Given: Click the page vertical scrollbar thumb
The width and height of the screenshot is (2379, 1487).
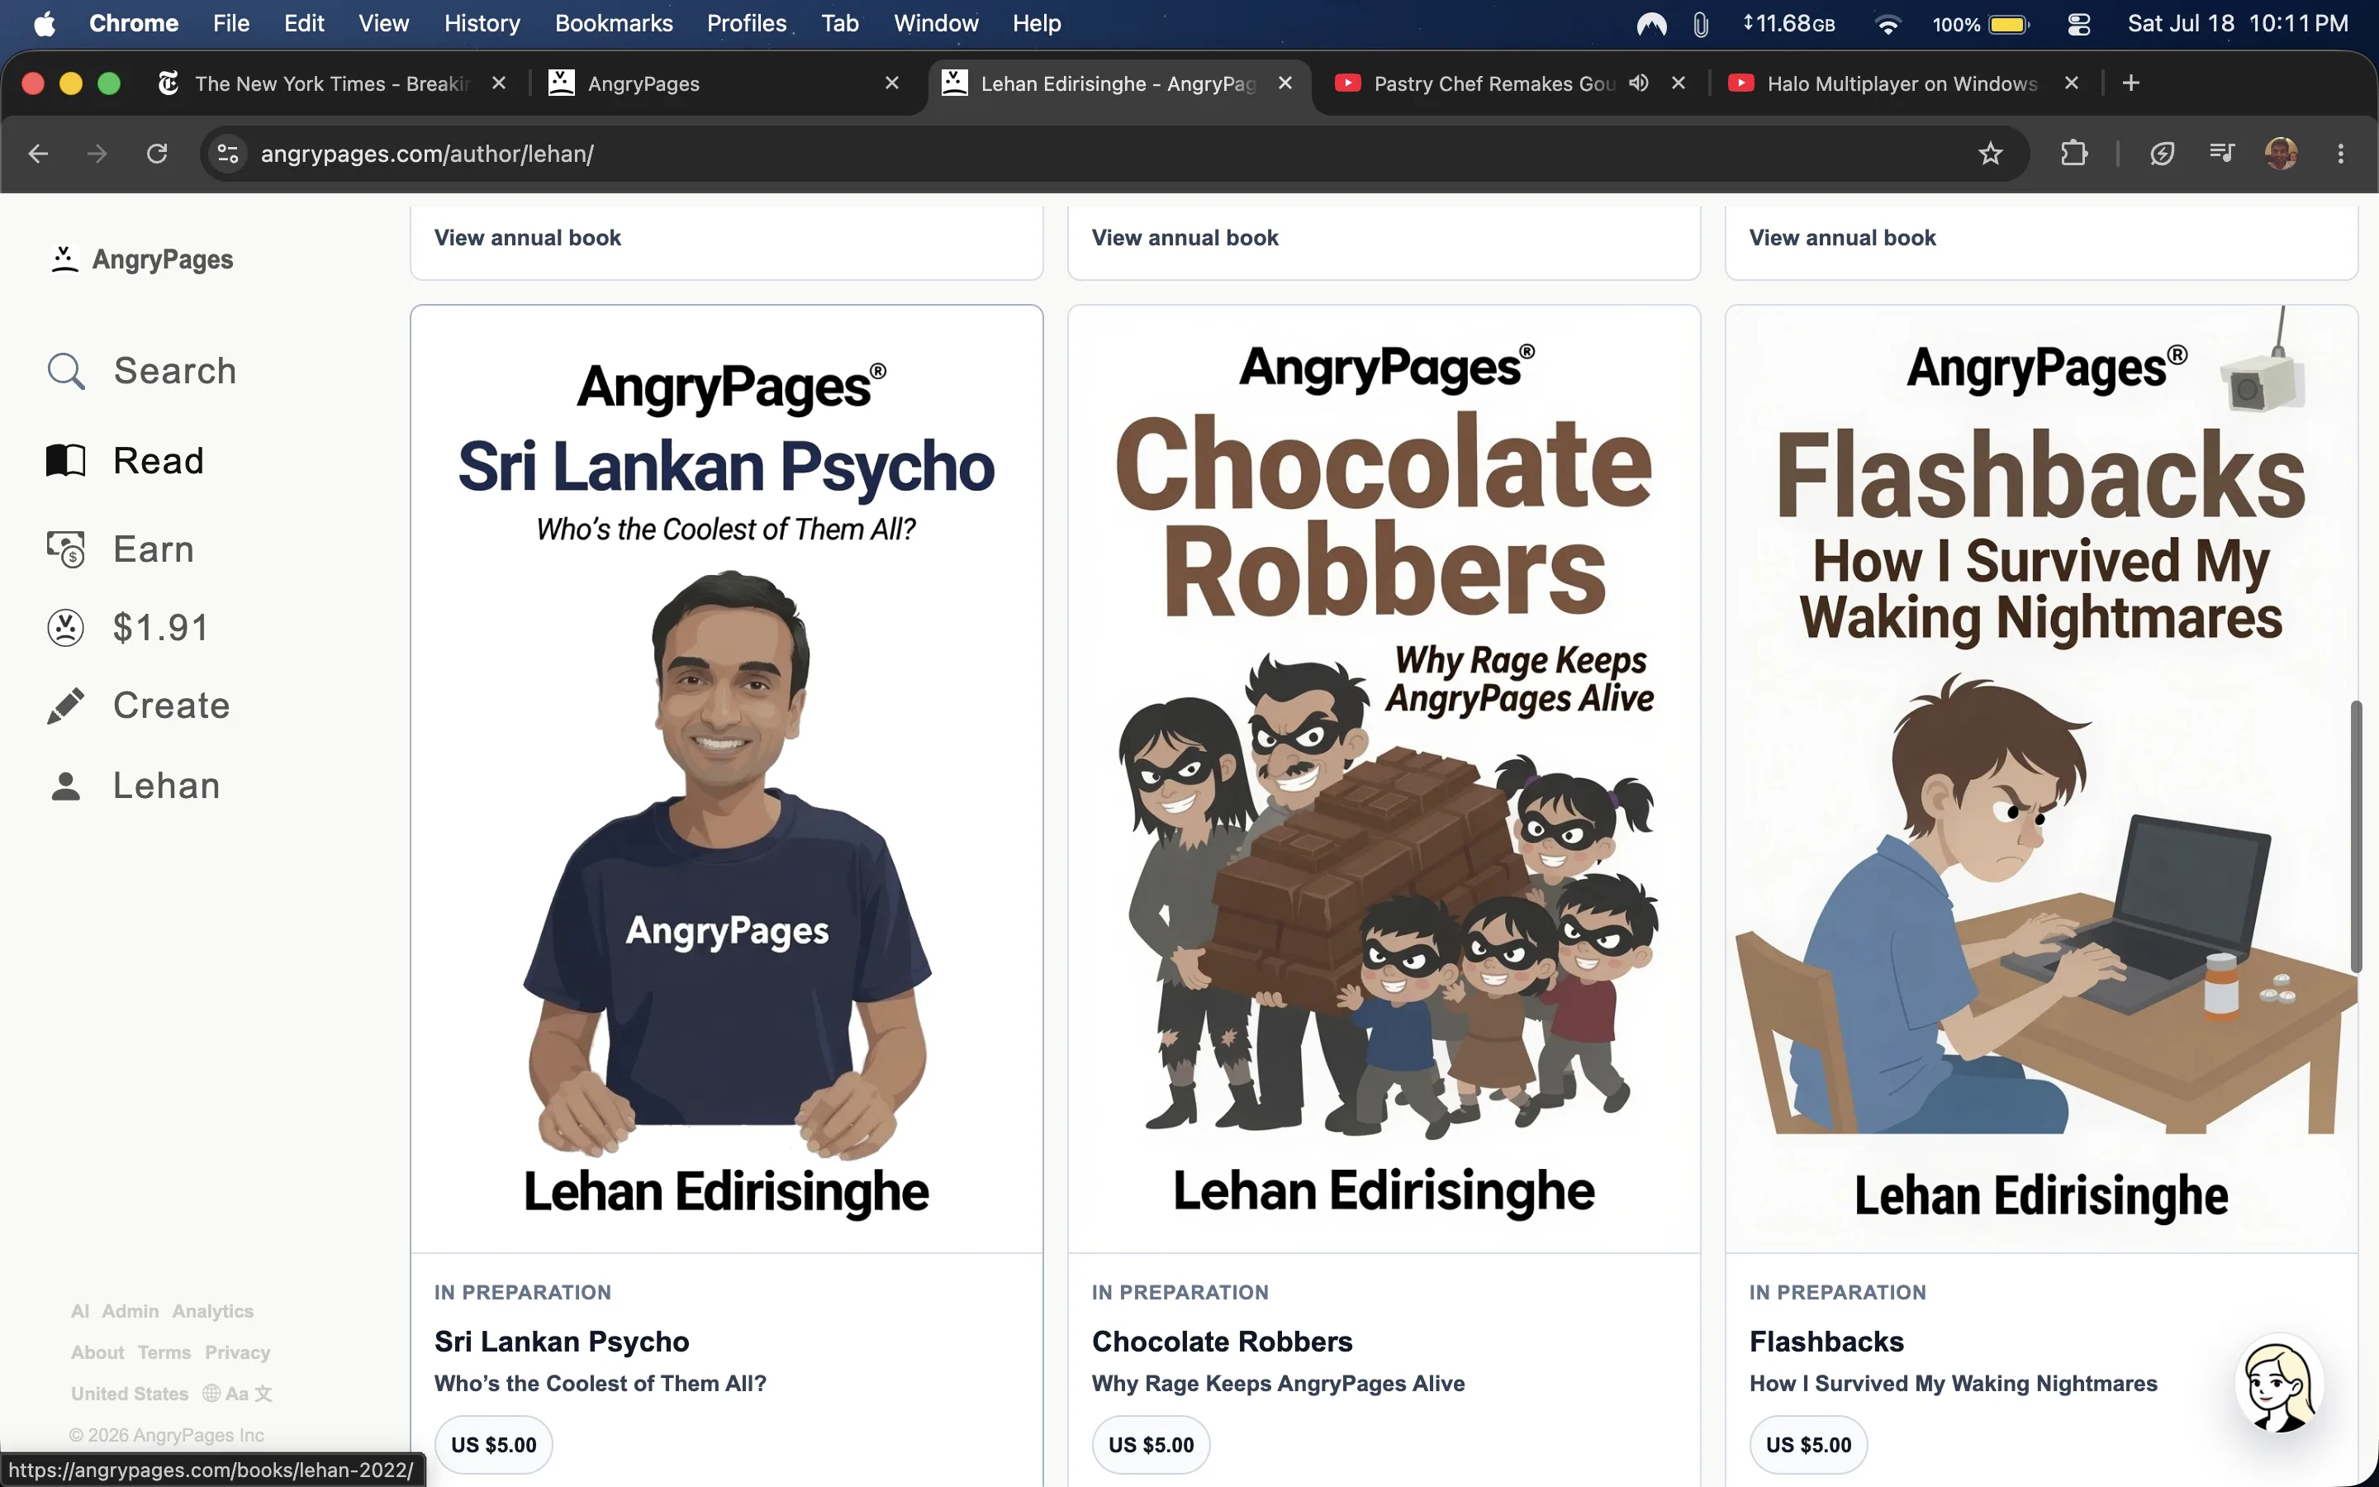Looking at the screenshot, I should pyautogui.click(x=2357, y=836).
